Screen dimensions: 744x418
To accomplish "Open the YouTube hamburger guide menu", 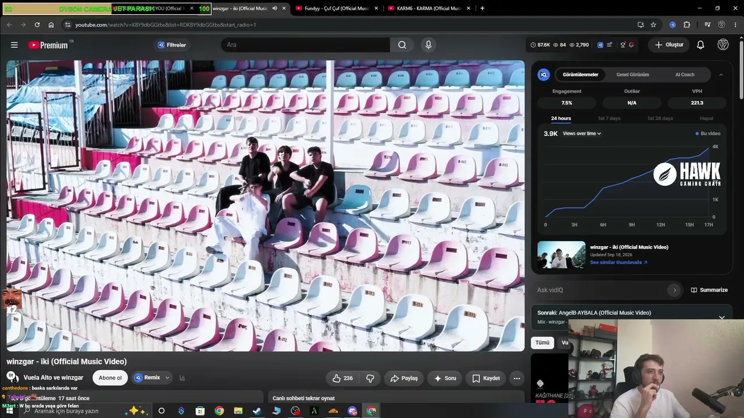I will pyautogui.click(x=14, y=45).
